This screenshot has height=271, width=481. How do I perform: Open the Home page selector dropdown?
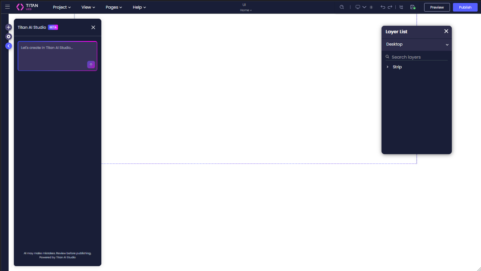[246, 10]
